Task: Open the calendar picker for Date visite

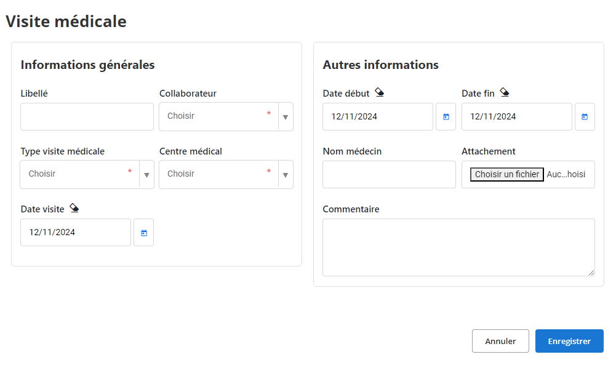Action: pos(144,233)
